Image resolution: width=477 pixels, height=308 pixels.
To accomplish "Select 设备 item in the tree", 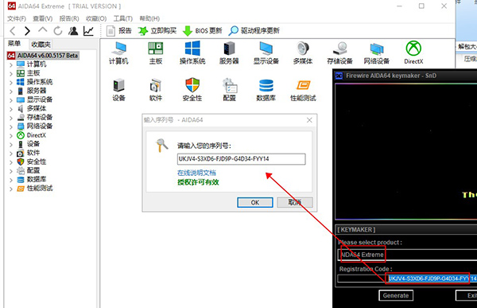I will click(x=29, y=144).
